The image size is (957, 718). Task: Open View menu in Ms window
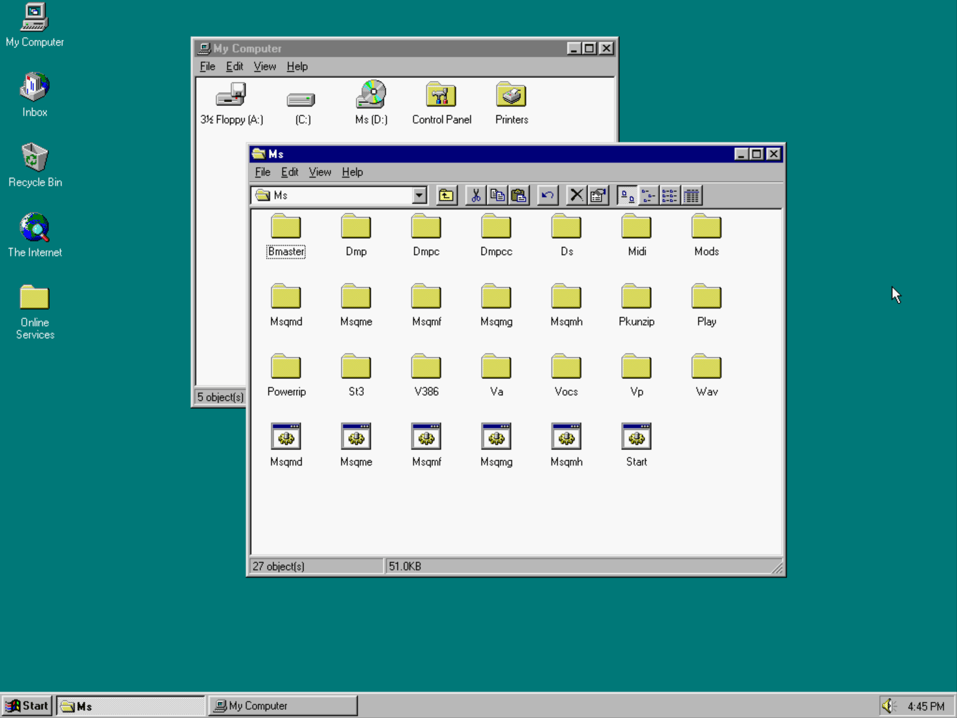pos(320,172)
